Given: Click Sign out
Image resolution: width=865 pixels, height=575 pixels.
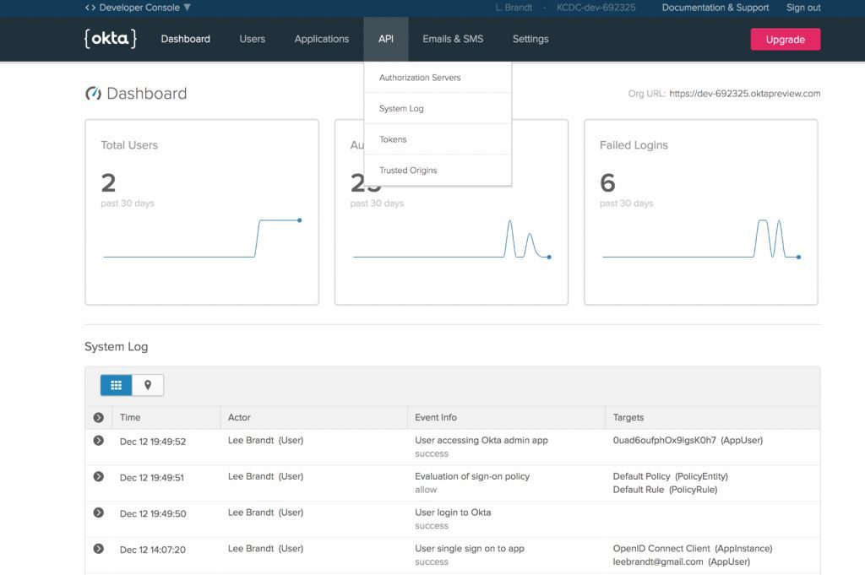Looking at the screenshot, I should pos(803,8).
